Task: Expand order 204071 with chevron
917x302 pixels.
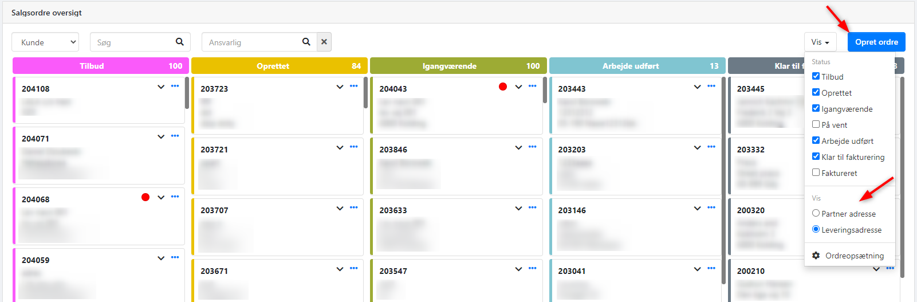Action: 161,136
